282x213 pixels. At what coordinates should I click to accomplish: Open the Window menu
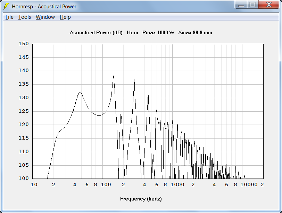click(x=45, y=17)
